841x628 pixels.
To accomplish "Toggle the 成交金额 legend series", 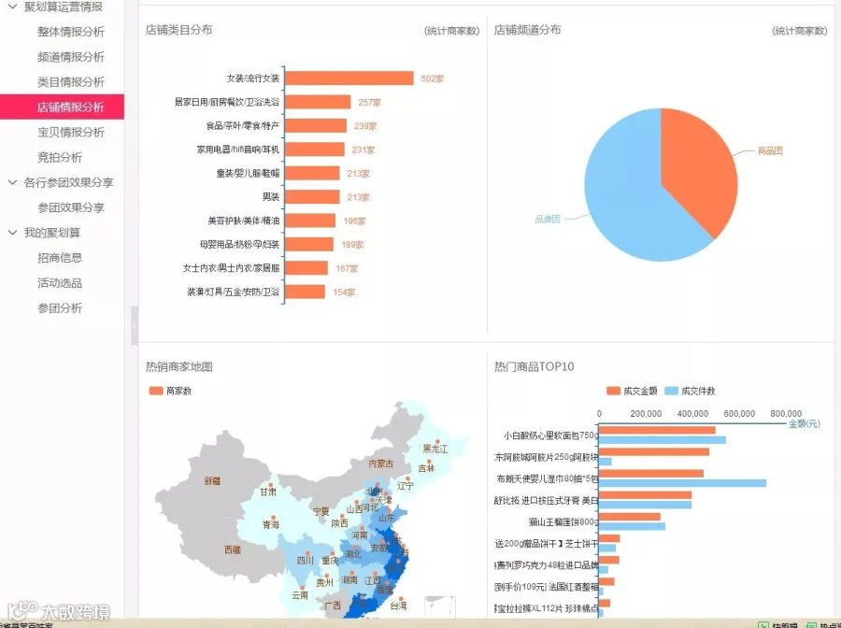I will click(632, 391).
